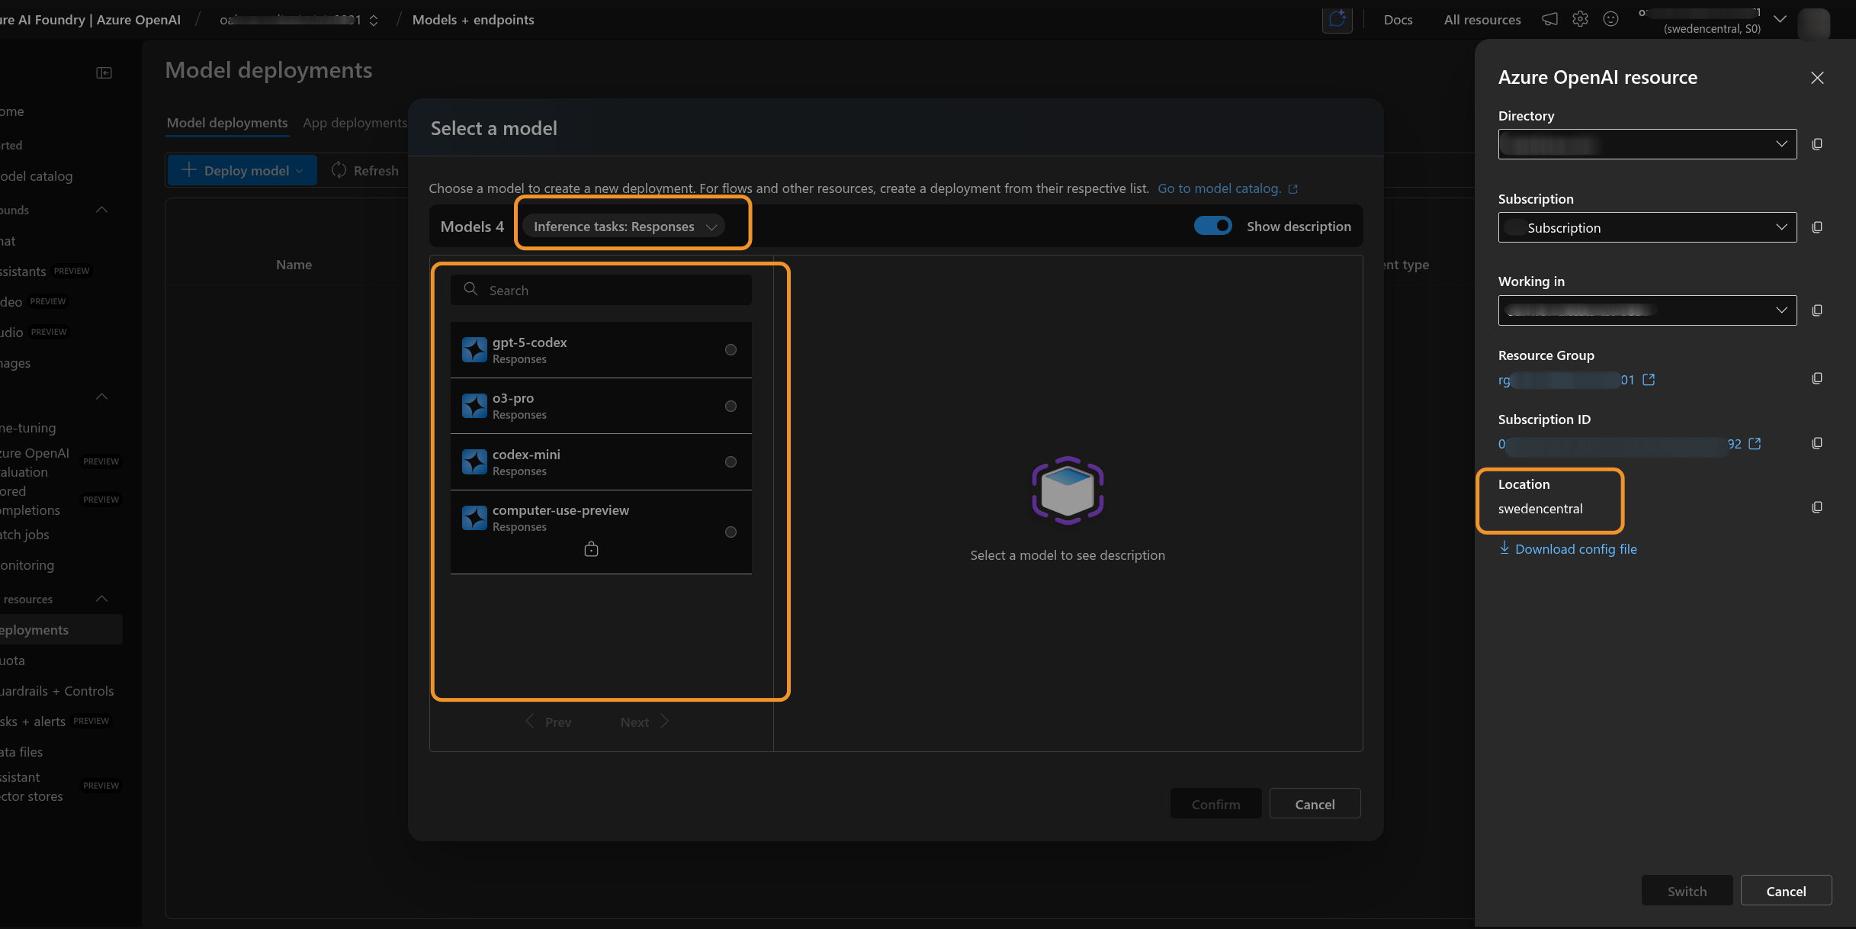Click the Go to model catalog link
Image resolution: width=1856 pixels, height=929 pixels.
(1219, 188)
